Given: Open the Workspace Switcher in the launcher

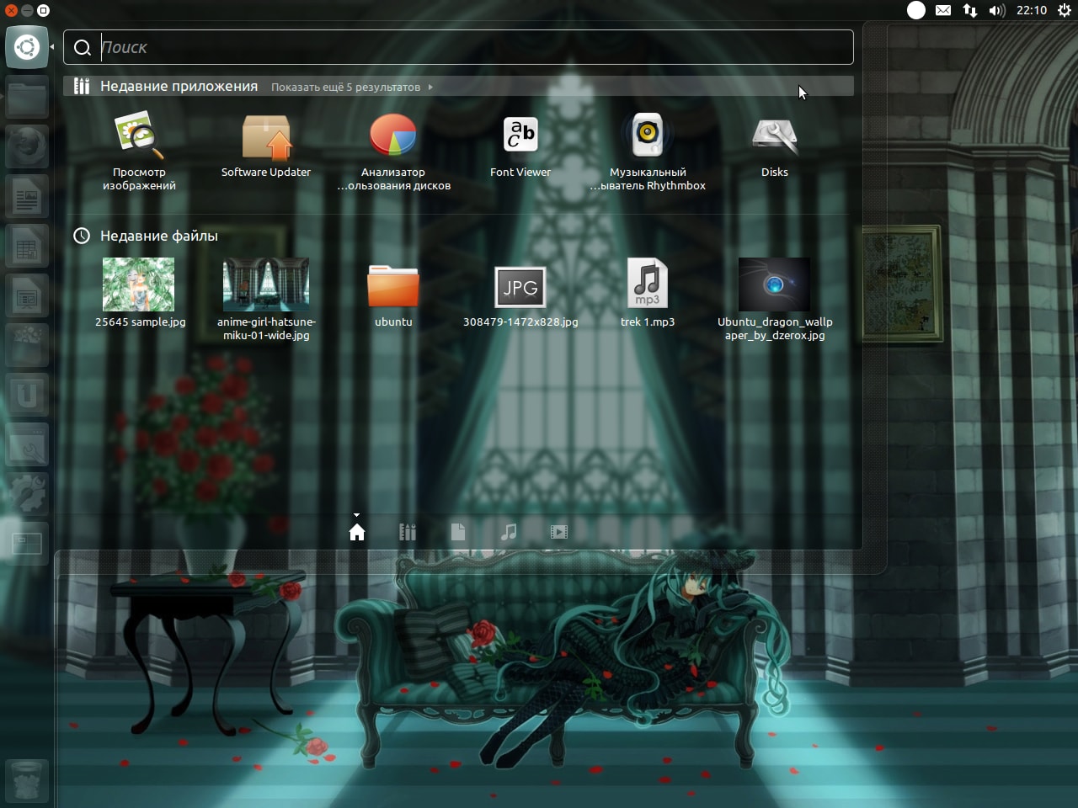Looking at the screenshot, I should point(27,543).
